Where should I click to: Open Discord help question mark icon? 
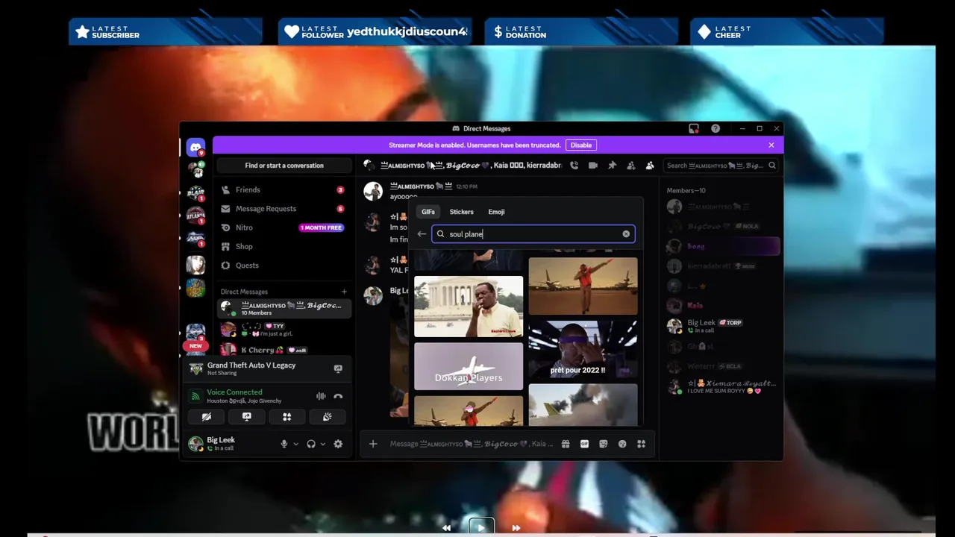click(x=716, y=128)
